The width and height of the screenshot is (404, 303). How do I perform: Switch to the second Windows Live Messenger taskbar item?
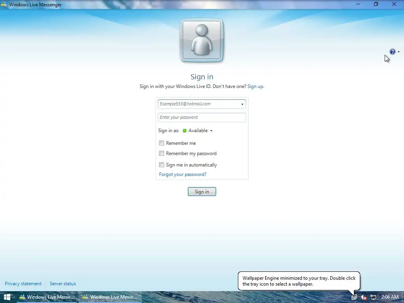coord(110,297)
